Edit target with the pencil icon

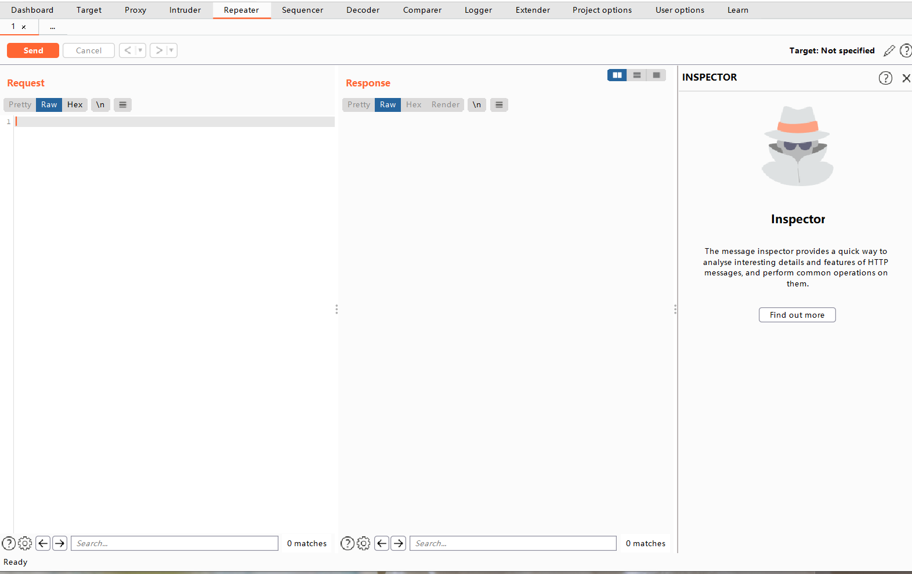coord(889,51)
